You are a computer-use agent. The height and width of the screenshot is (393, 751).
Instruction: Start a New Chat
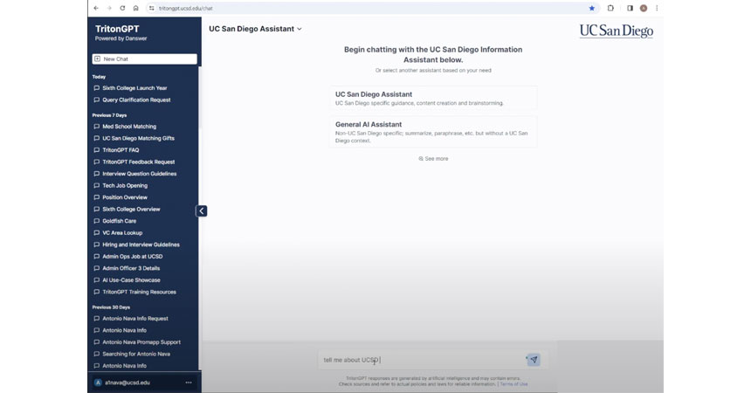[144, 59]
